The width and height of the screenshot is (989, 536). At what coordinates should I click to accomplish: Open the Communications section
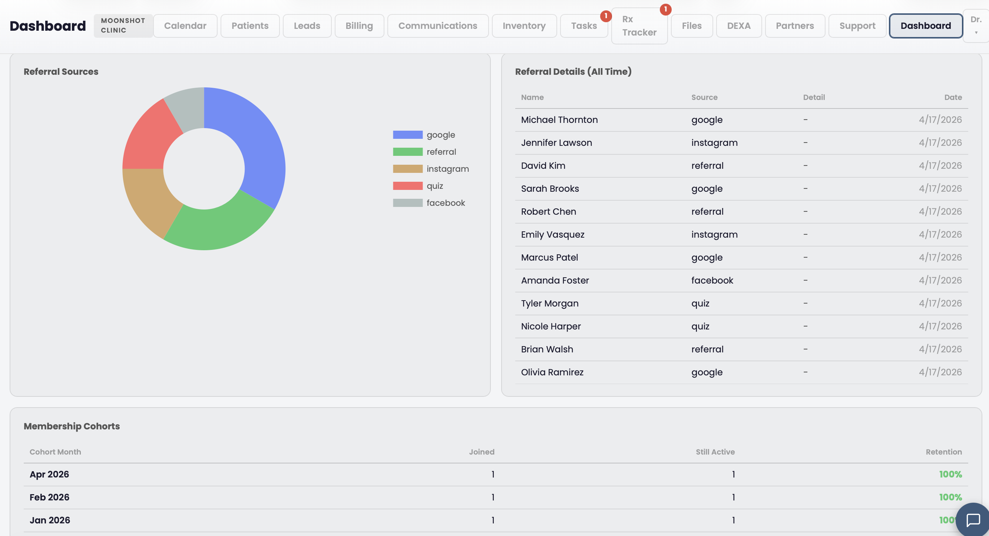tap(438, 26)
